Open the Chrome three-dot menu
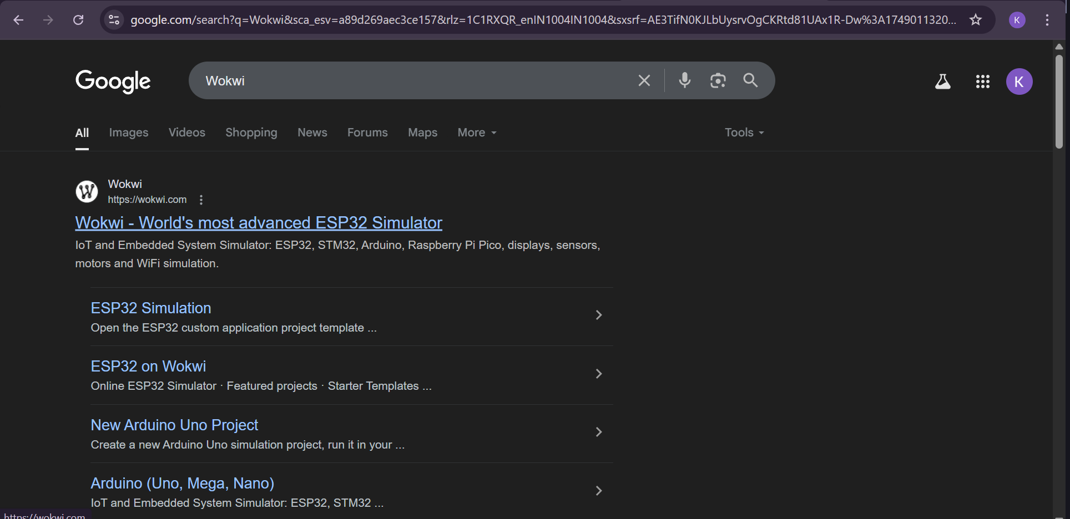This screenshot has width=1070, height=519. pos(1047,20)
